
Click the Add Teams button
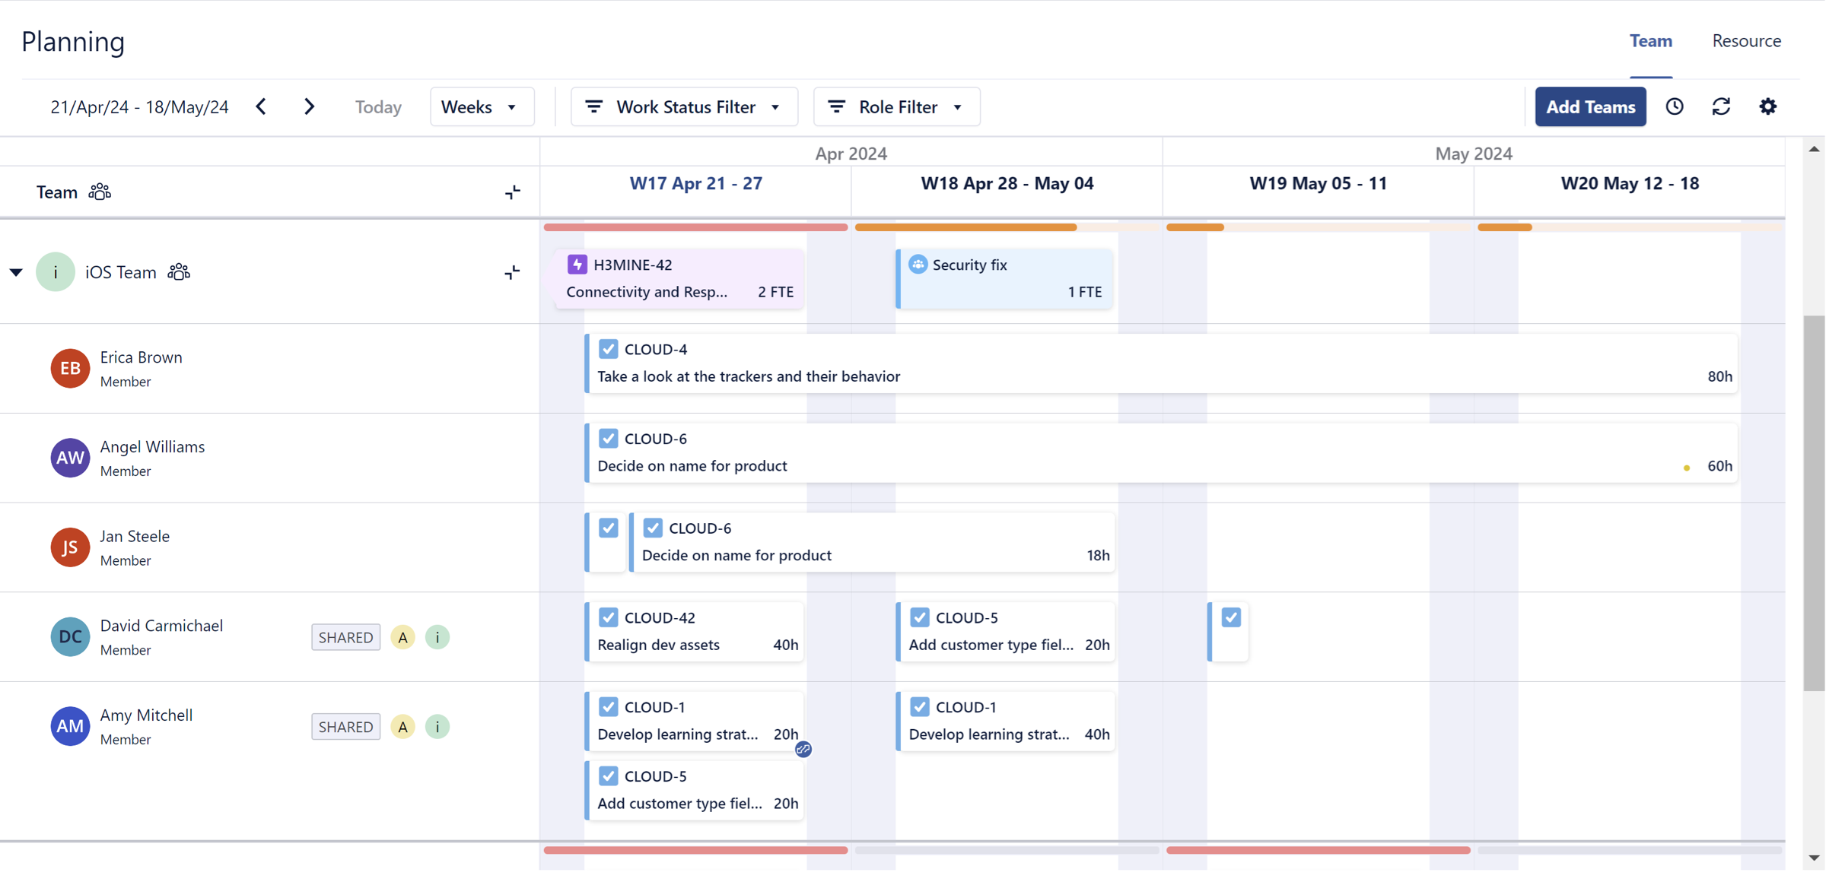point(1590,107)
